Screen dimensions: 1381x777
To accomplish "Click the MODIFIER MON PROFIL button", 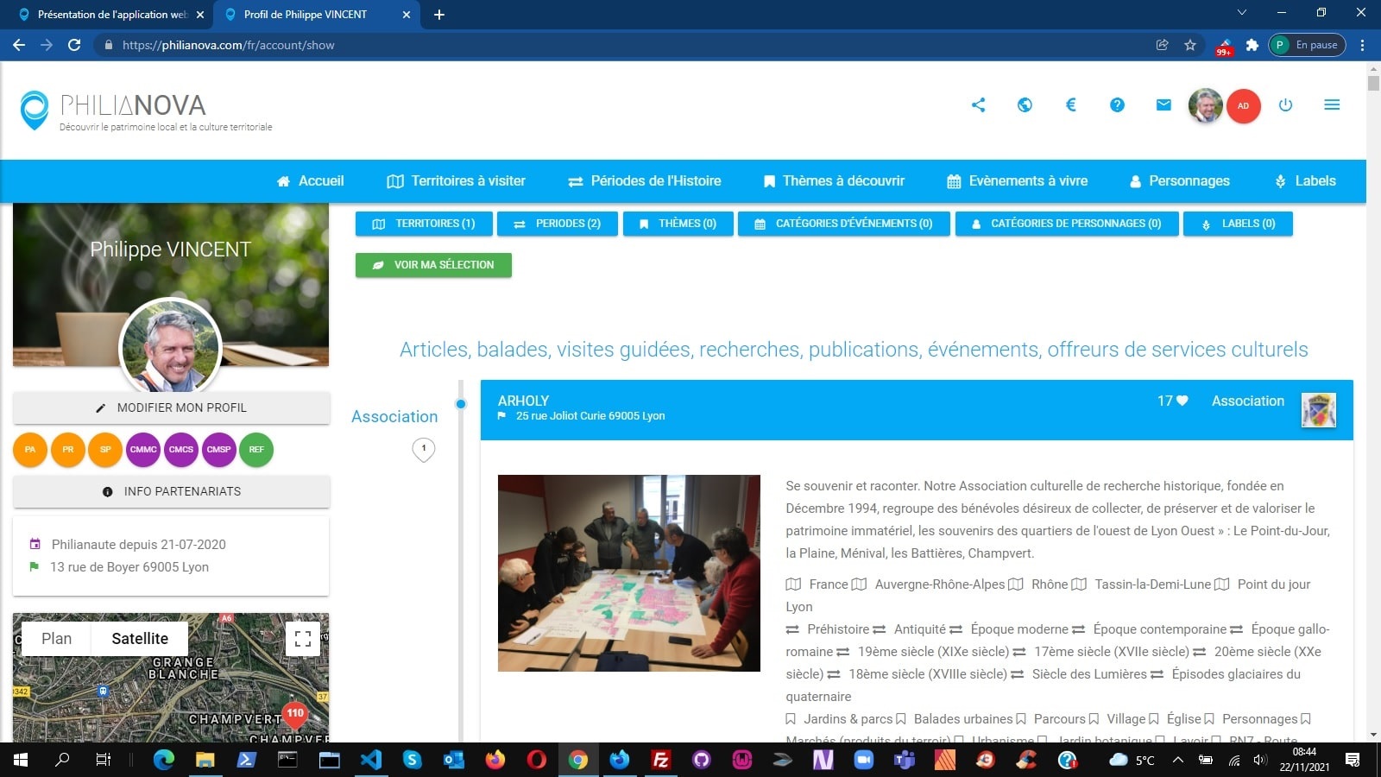I will point(172,407).
